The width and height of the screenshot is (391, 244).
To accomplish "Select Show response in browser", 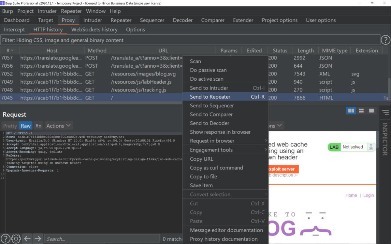I will click(x=225, y=132).
